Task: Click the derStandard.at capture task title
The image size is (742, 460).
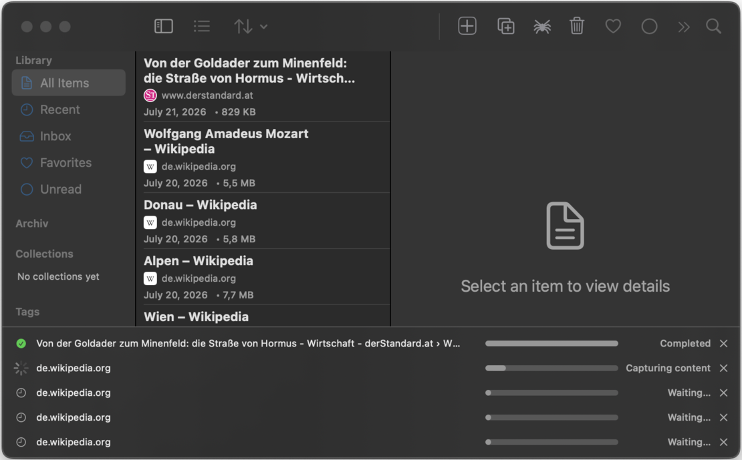Action: tap(248, 344)
